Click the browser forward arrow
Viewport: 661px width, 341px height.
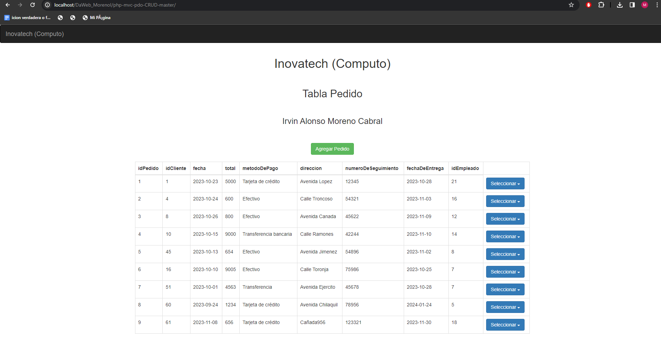(20, 5)
